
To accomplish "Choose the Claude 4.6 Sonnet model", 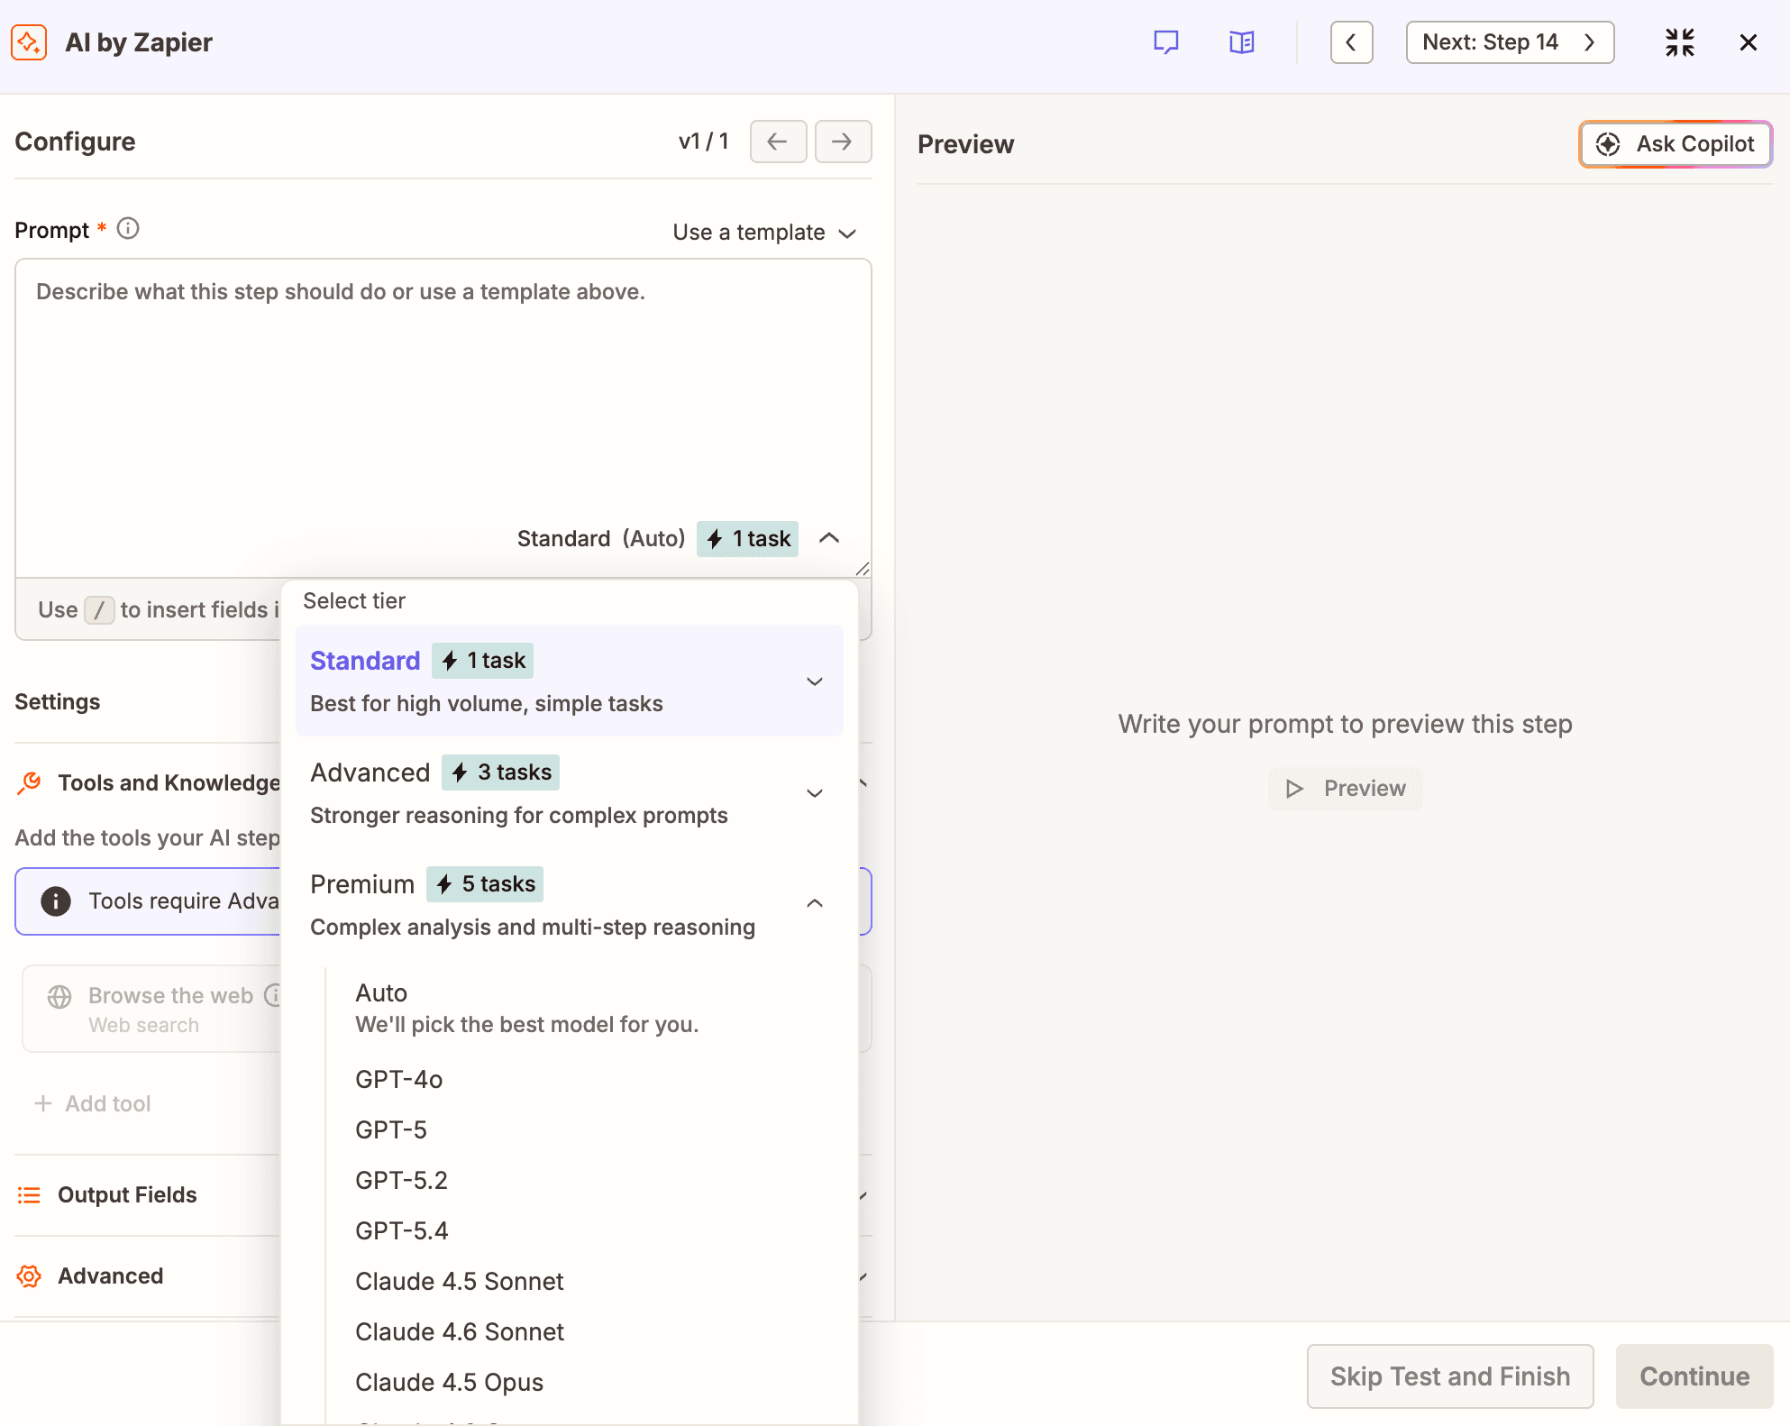I will click(x=459, y=1332).
